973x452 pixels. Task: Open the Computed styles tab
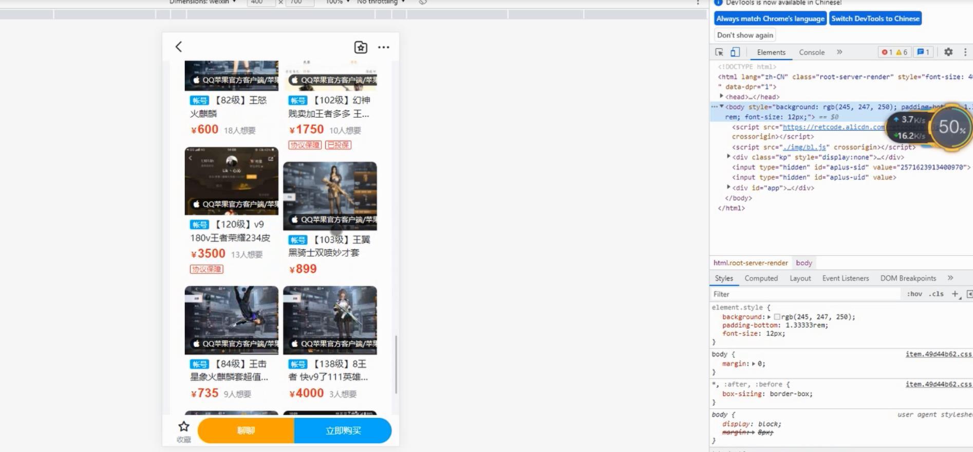tap(761, 278)
